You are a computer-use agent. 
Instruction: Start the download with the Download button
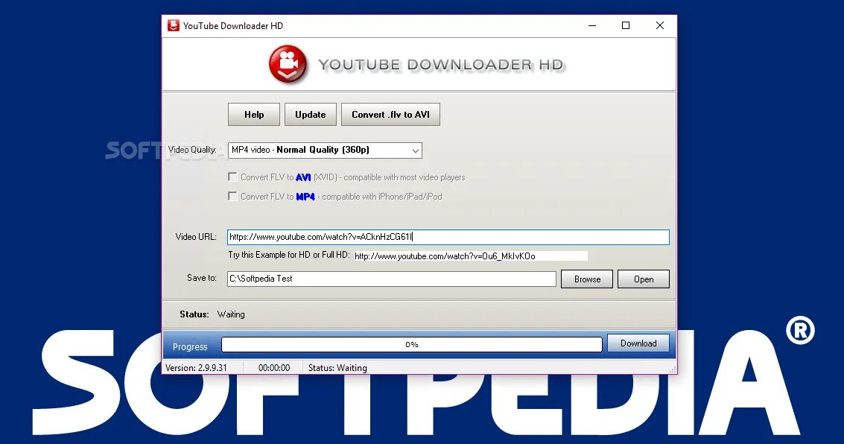pos(638,343)
